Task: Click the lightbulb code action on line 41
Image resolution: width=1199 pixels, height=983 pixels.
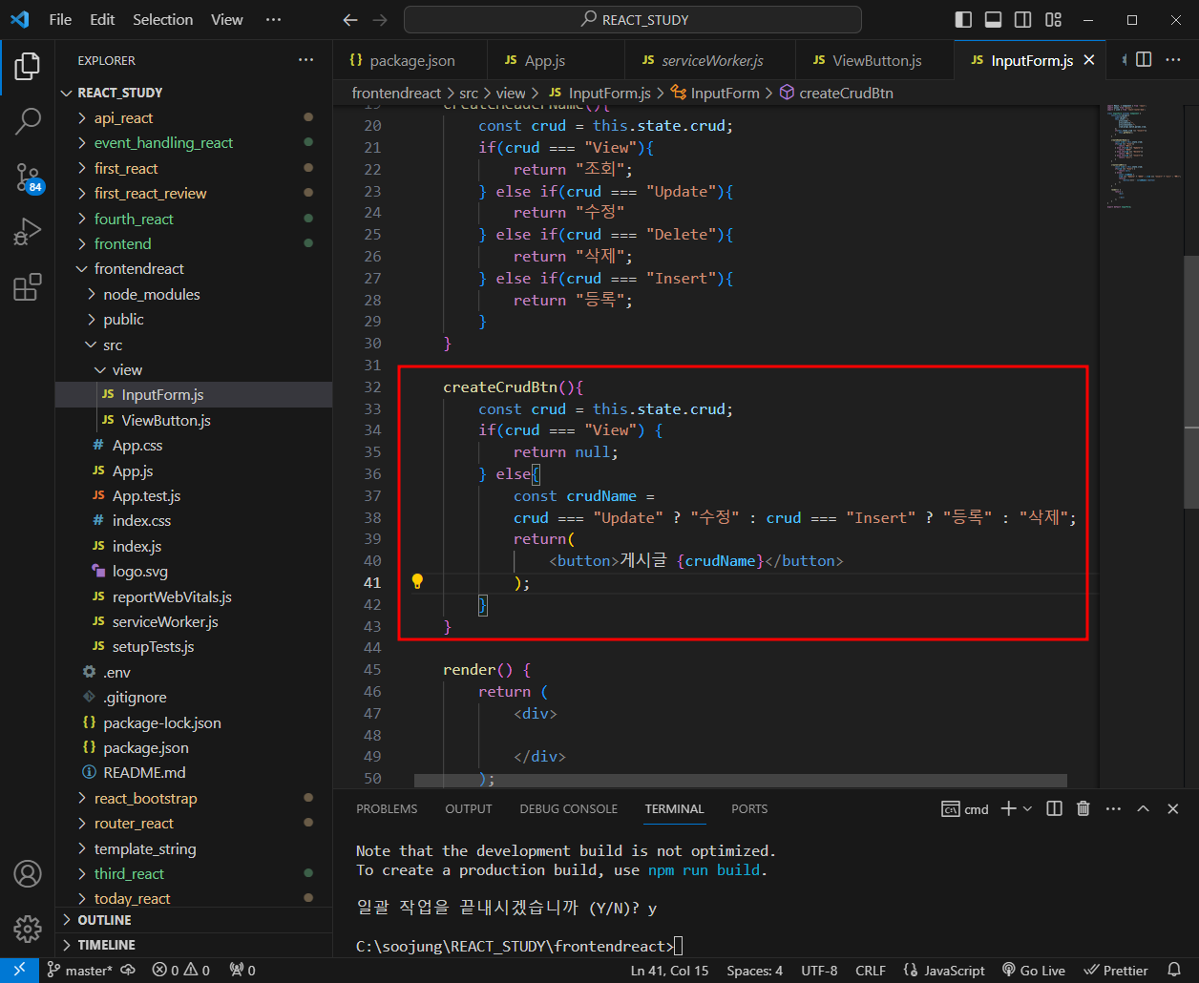Action: tap(417, 581)
